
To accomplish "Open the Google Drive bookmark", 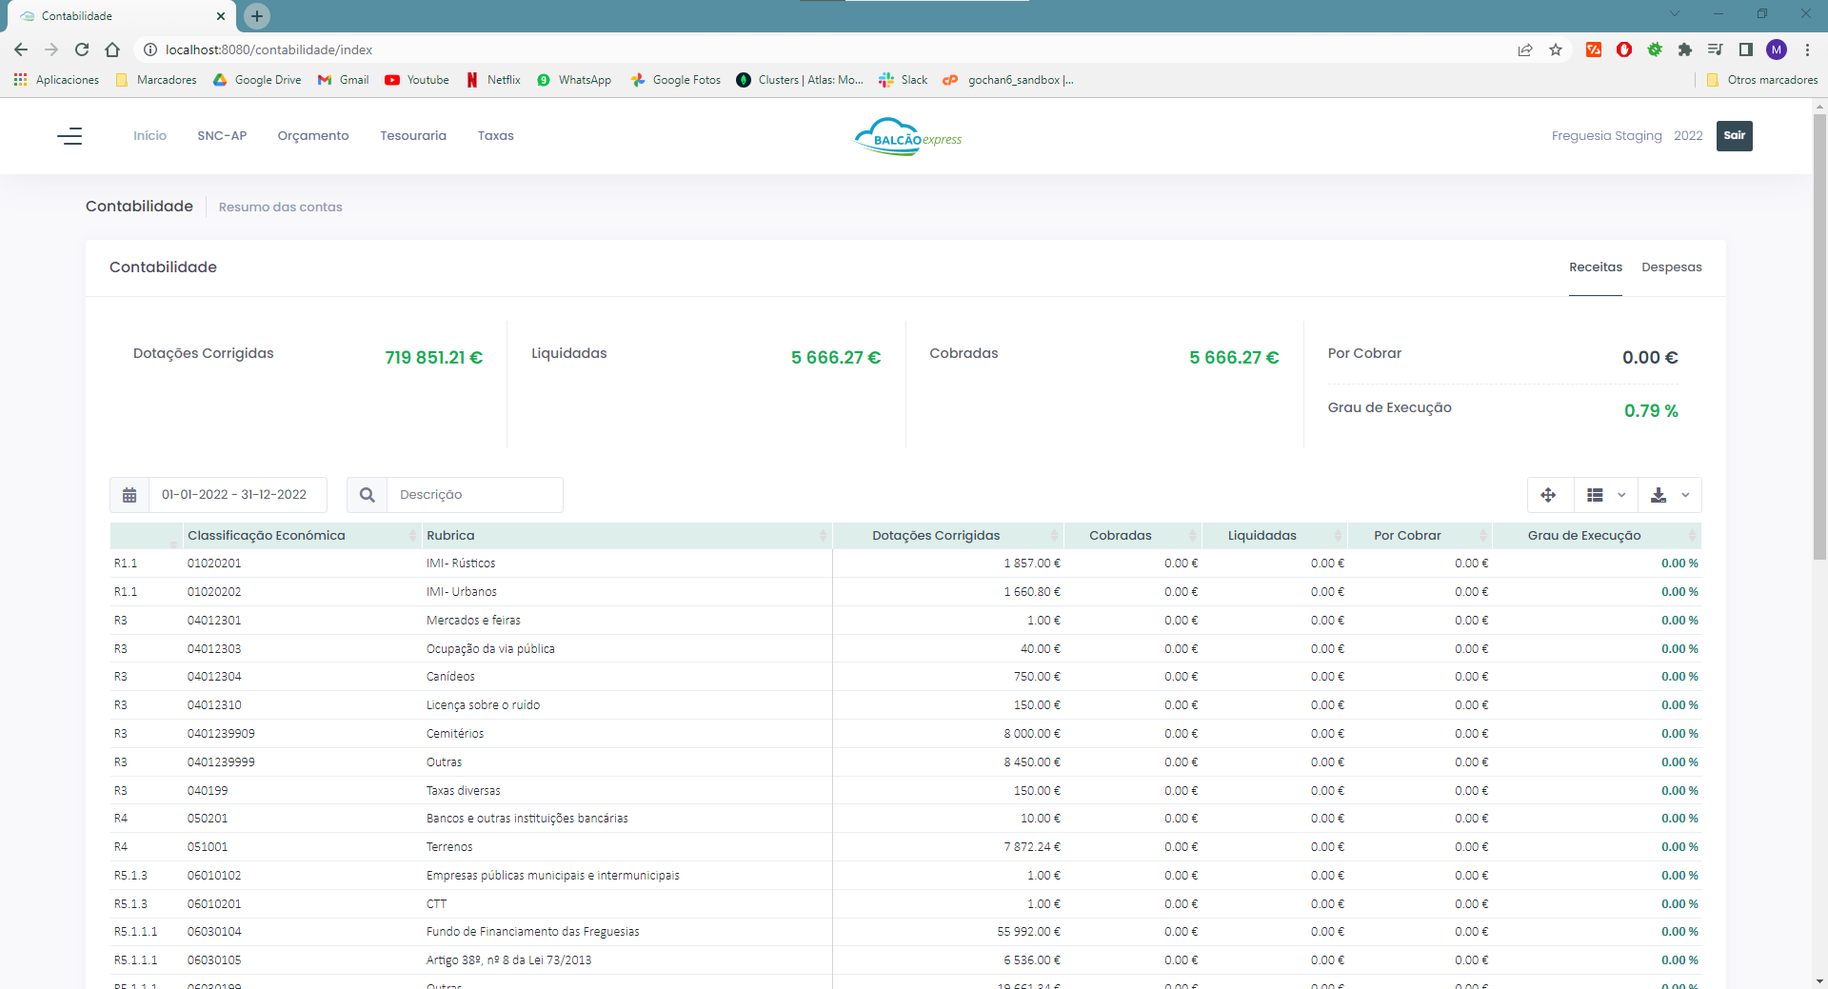I will [257, 80].
